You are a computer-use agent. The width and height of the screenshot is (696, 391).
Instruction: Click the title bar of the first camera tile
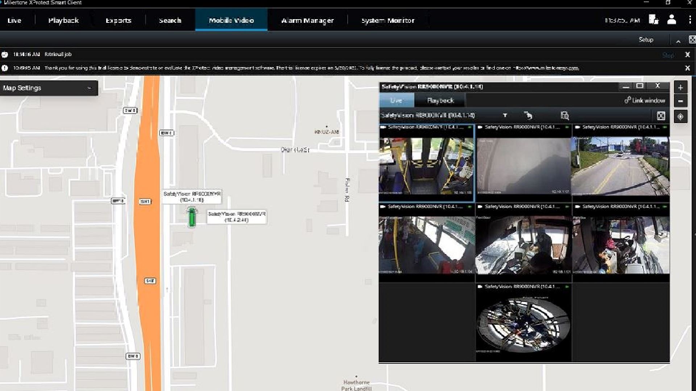(427, 127)
